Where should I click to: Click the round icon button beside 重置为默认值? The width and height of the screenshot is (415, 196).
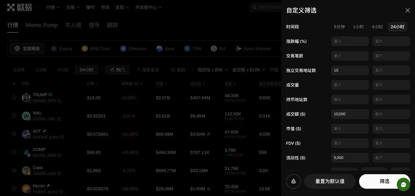coord(293,181)
